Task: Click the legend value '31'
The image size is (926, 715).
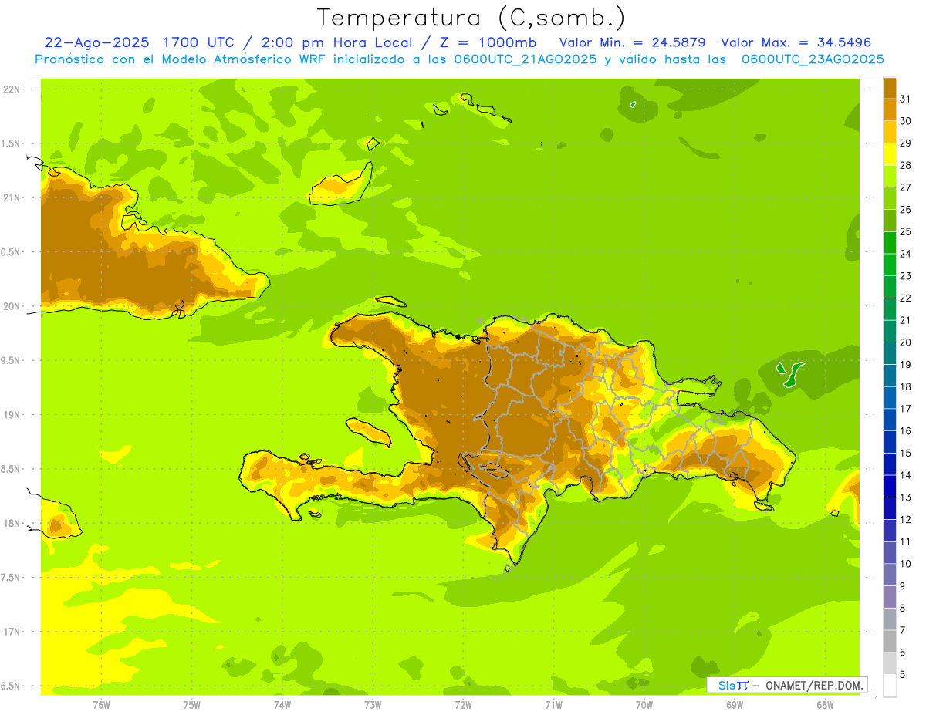Action: pos(906,98)
